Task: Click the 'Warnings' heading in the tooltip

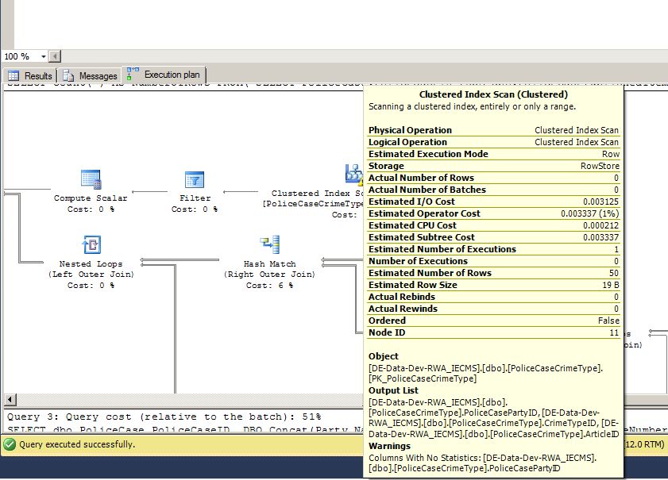Action: pos(389,446)
